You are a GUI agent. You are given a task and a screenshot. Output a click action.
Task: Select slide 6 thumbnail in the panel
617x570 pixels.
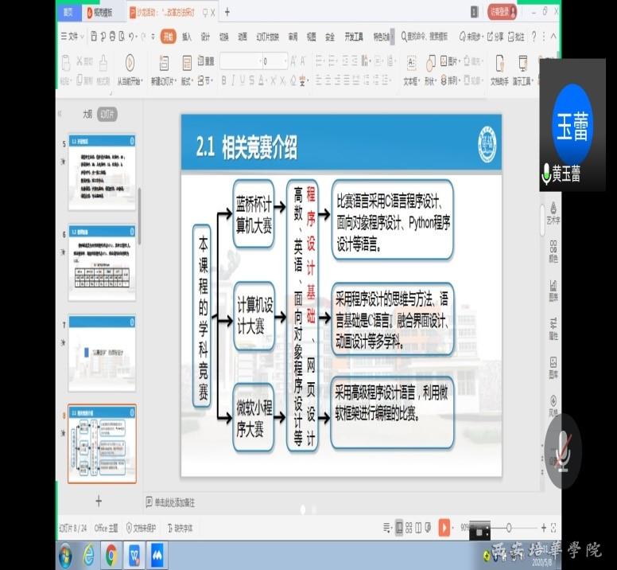[x=102, y=262]
